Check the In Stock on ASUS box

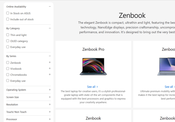(8, 13)
